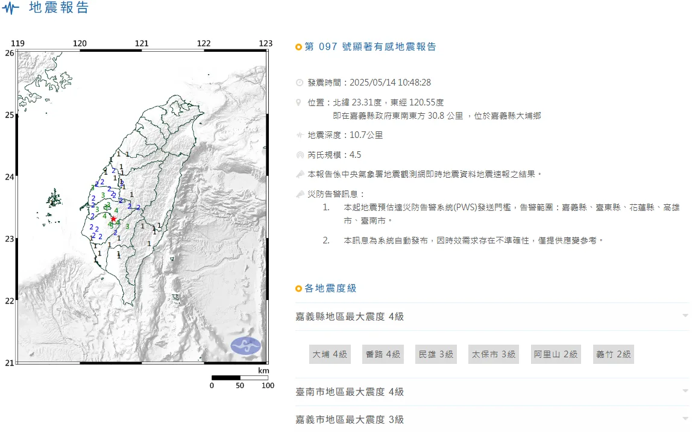
Task: Click the 阿里山 2級 tag
Action: tap(555, 354)
